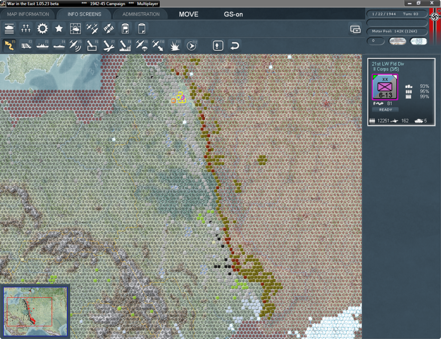Image resolution: width=441 pixels, height=339 pixels.
Task: Select the orange-outlined hex on the map
Action: click(x=174, y=101)
